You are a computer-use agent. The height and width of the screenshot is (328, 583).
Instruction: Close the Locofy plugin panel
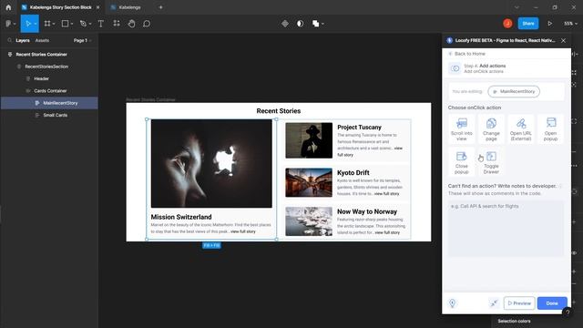563,40
